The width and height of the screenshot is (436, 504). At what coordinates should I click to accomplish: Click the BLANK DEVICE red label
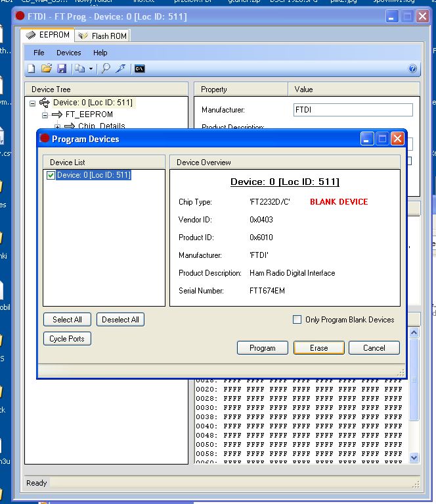click(x=339, y=202)
